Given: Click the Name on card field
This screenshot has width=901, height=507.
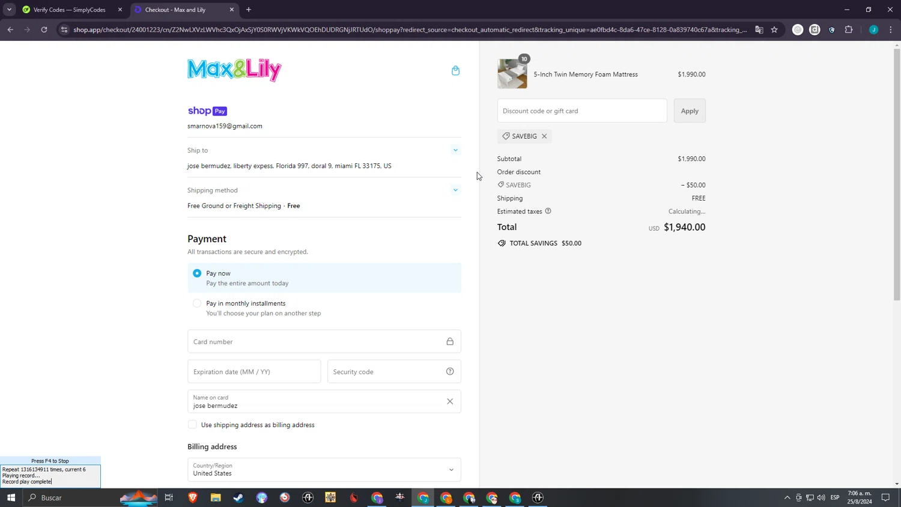Looking at the screenshot, I should click(324, 402).
